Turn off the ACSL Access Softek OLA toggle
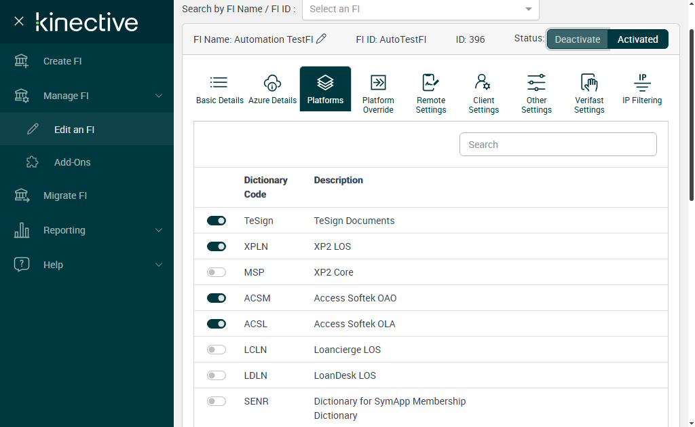 (217, 324)
